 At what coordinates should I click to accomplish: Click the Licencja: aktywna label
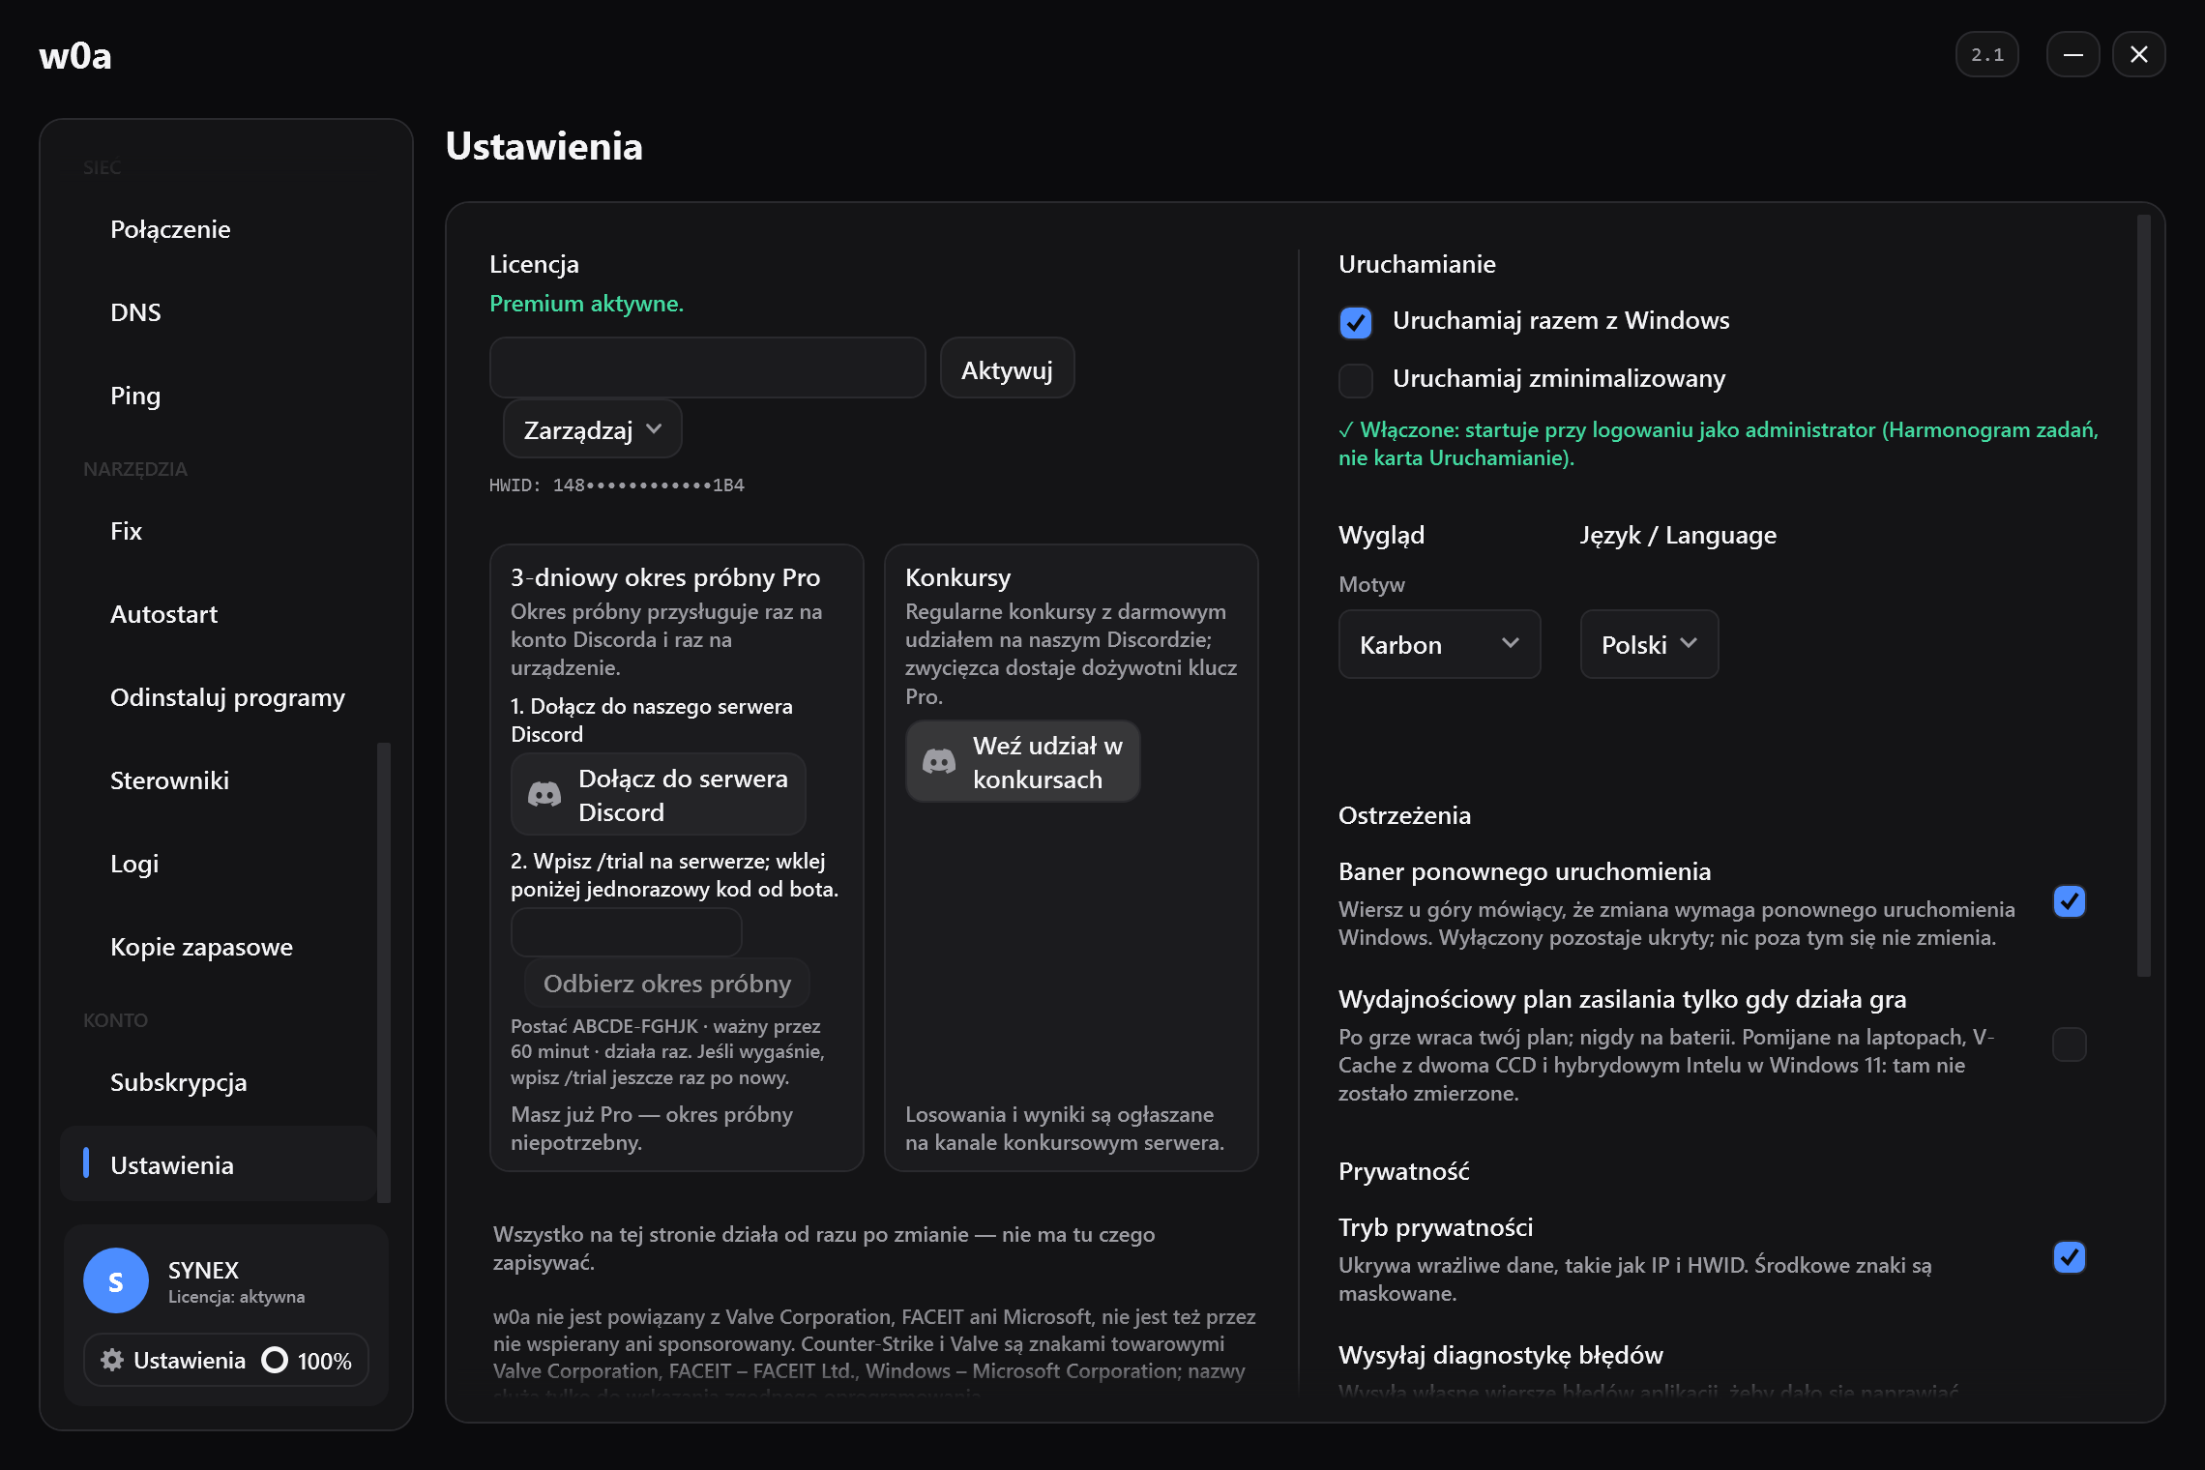[236, 1297]
